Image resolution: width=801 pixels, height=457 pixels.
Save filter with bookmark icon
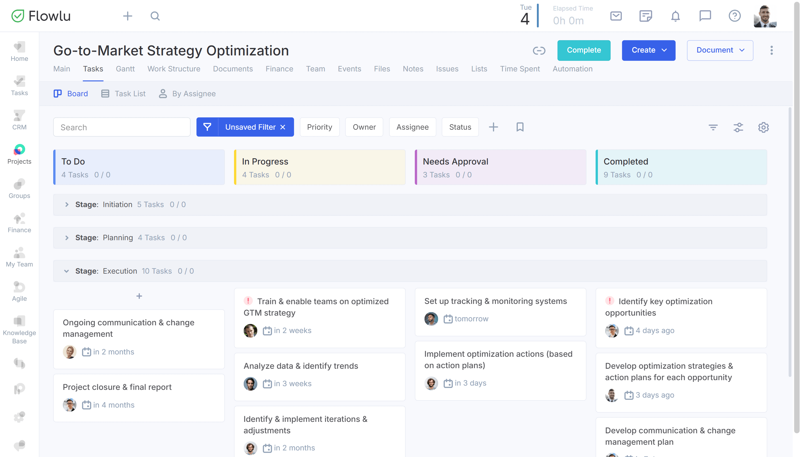click(520, 127)
